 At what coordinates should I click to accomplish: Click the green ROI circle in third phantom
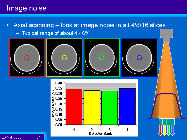[x=102, y=58]
